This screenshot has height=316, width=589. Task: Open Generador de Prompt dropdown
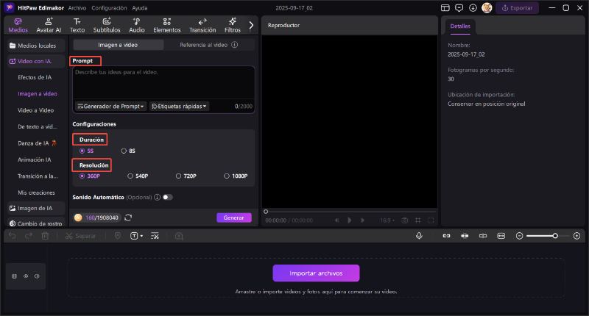click(110, 107)
